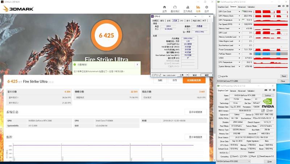Open the hamburger menu in GPU-Z Graphics Card window

(x=274, y=90)
